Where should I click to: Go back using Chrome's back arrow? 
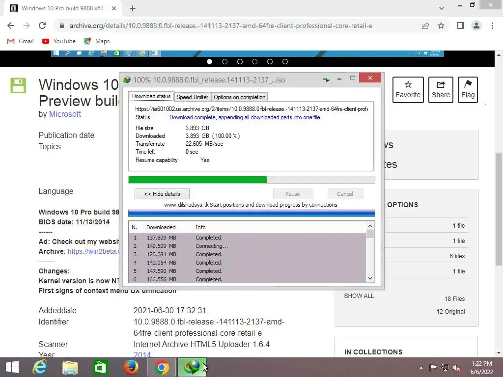11,26
